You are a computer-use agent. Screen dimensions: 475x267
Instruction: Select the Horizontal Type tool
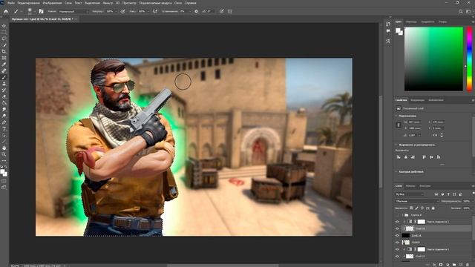pyautogui.click(x=4, y=129)
